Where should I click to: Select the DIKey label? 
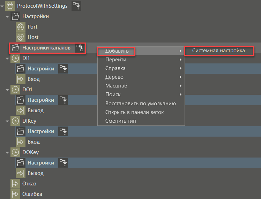click(x=29, y=121)
